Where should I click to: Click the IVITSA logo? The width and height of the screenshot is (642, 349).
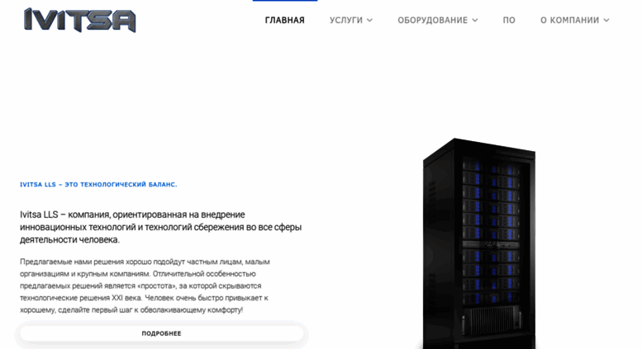tap(80, 20)
